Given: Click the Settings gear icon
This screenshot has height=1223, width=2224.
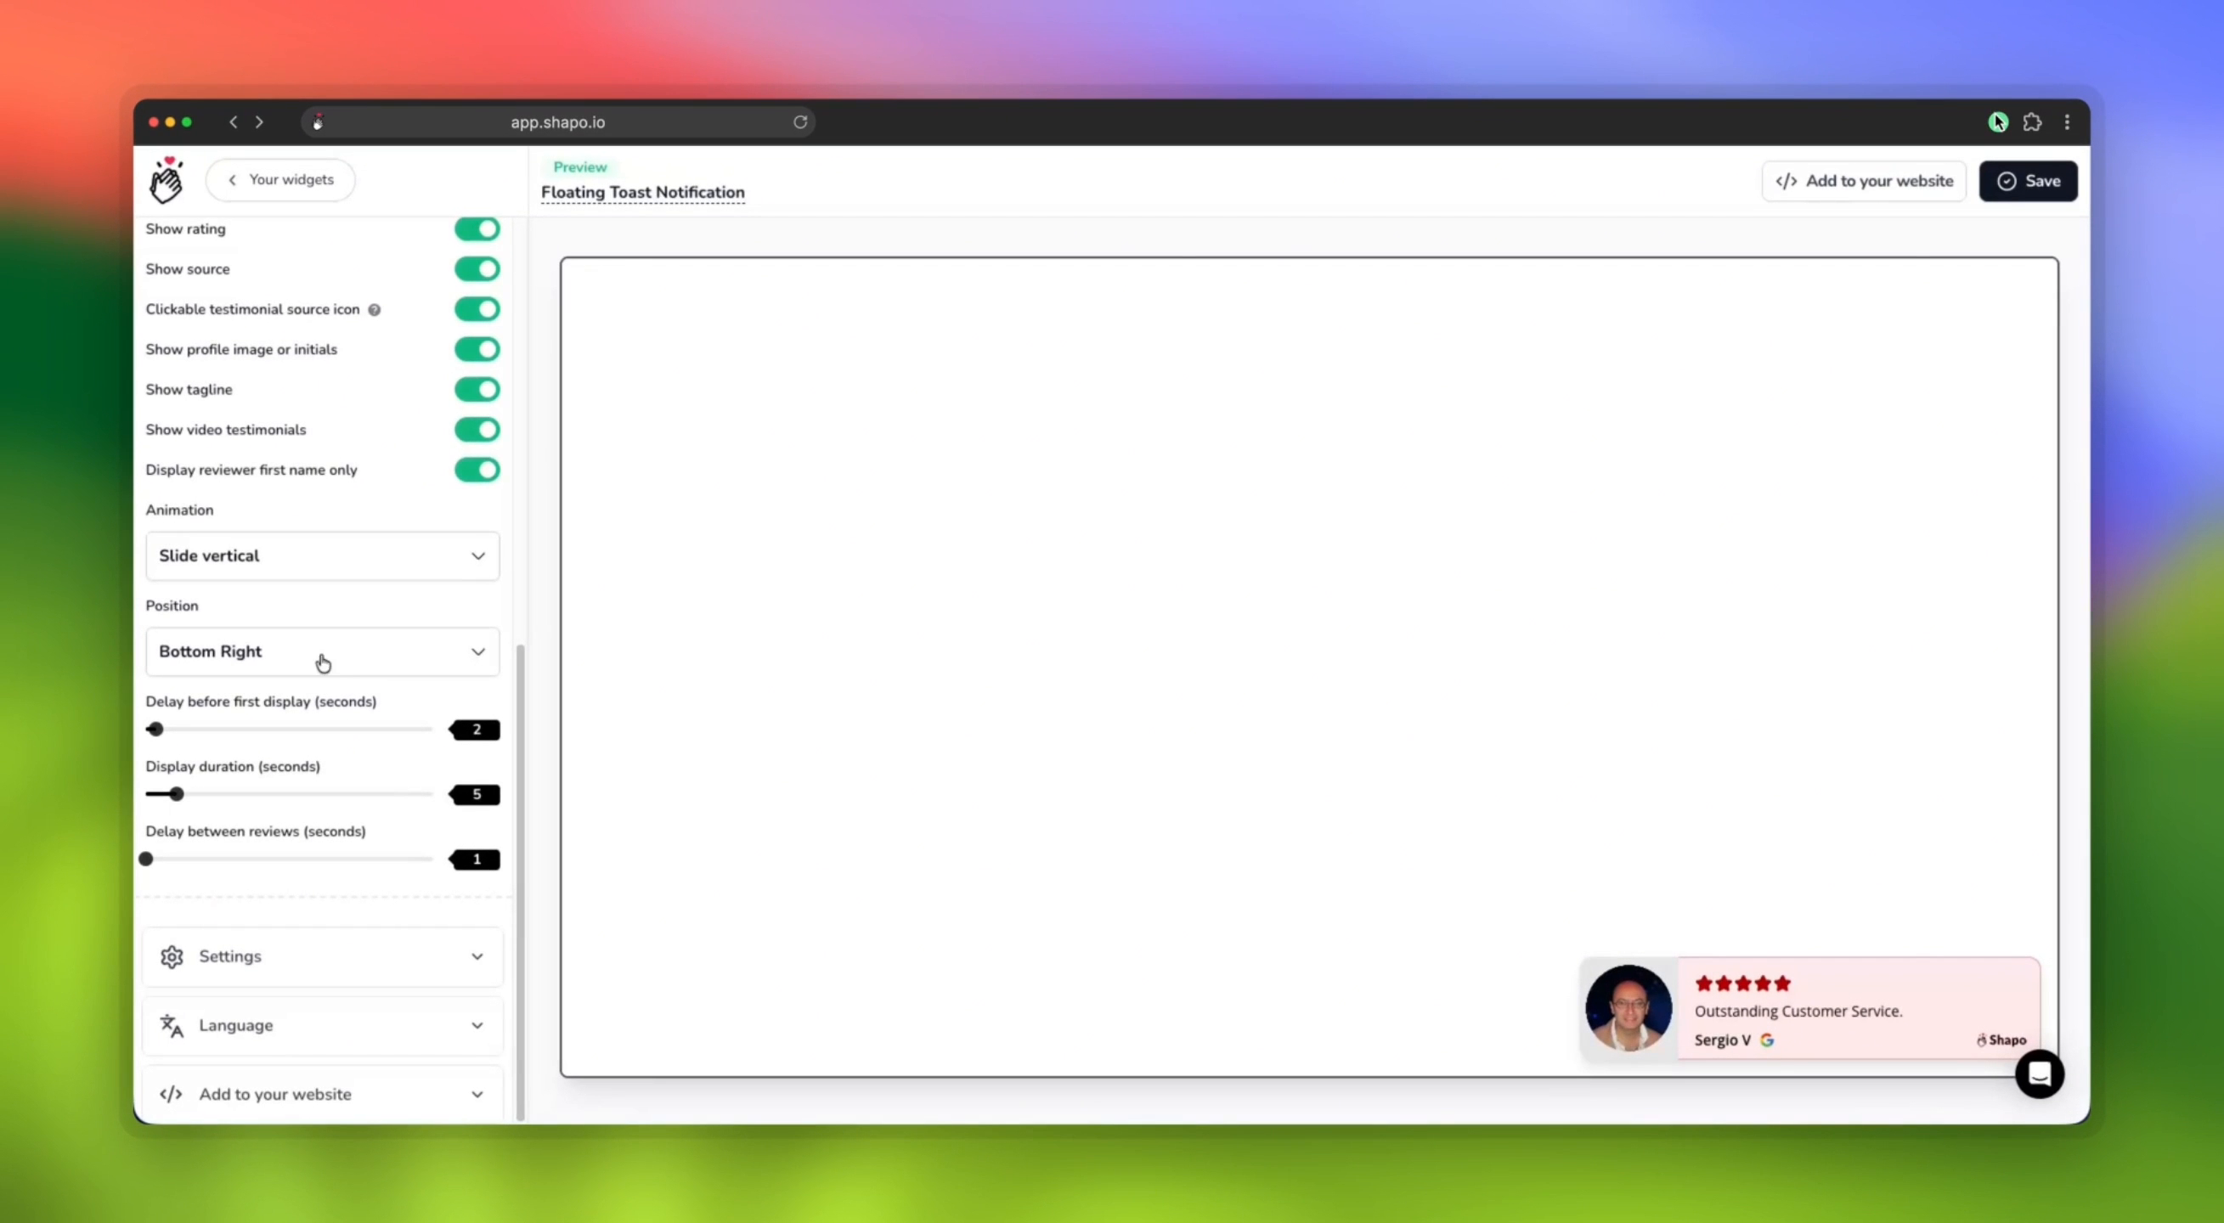Looking at the screenshot, I should tap(171, 956).
